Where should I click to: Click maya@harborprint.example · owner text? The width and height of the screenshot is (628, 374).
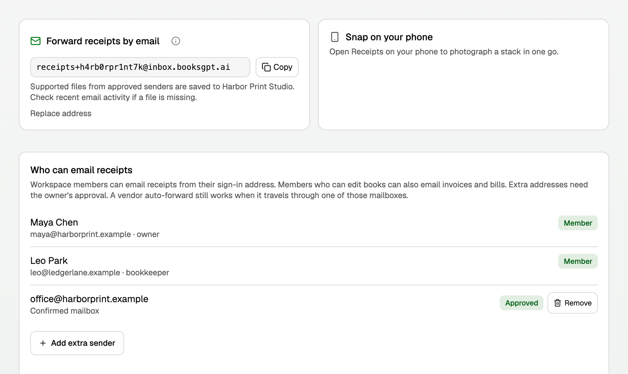click(x=95, y=234)
